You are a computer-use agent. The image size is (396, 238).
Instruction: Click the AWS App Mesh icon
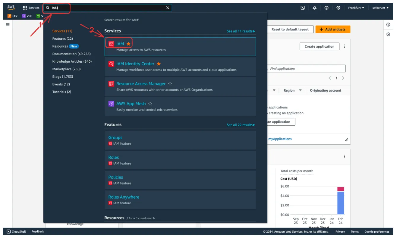[x=111, y=104]
